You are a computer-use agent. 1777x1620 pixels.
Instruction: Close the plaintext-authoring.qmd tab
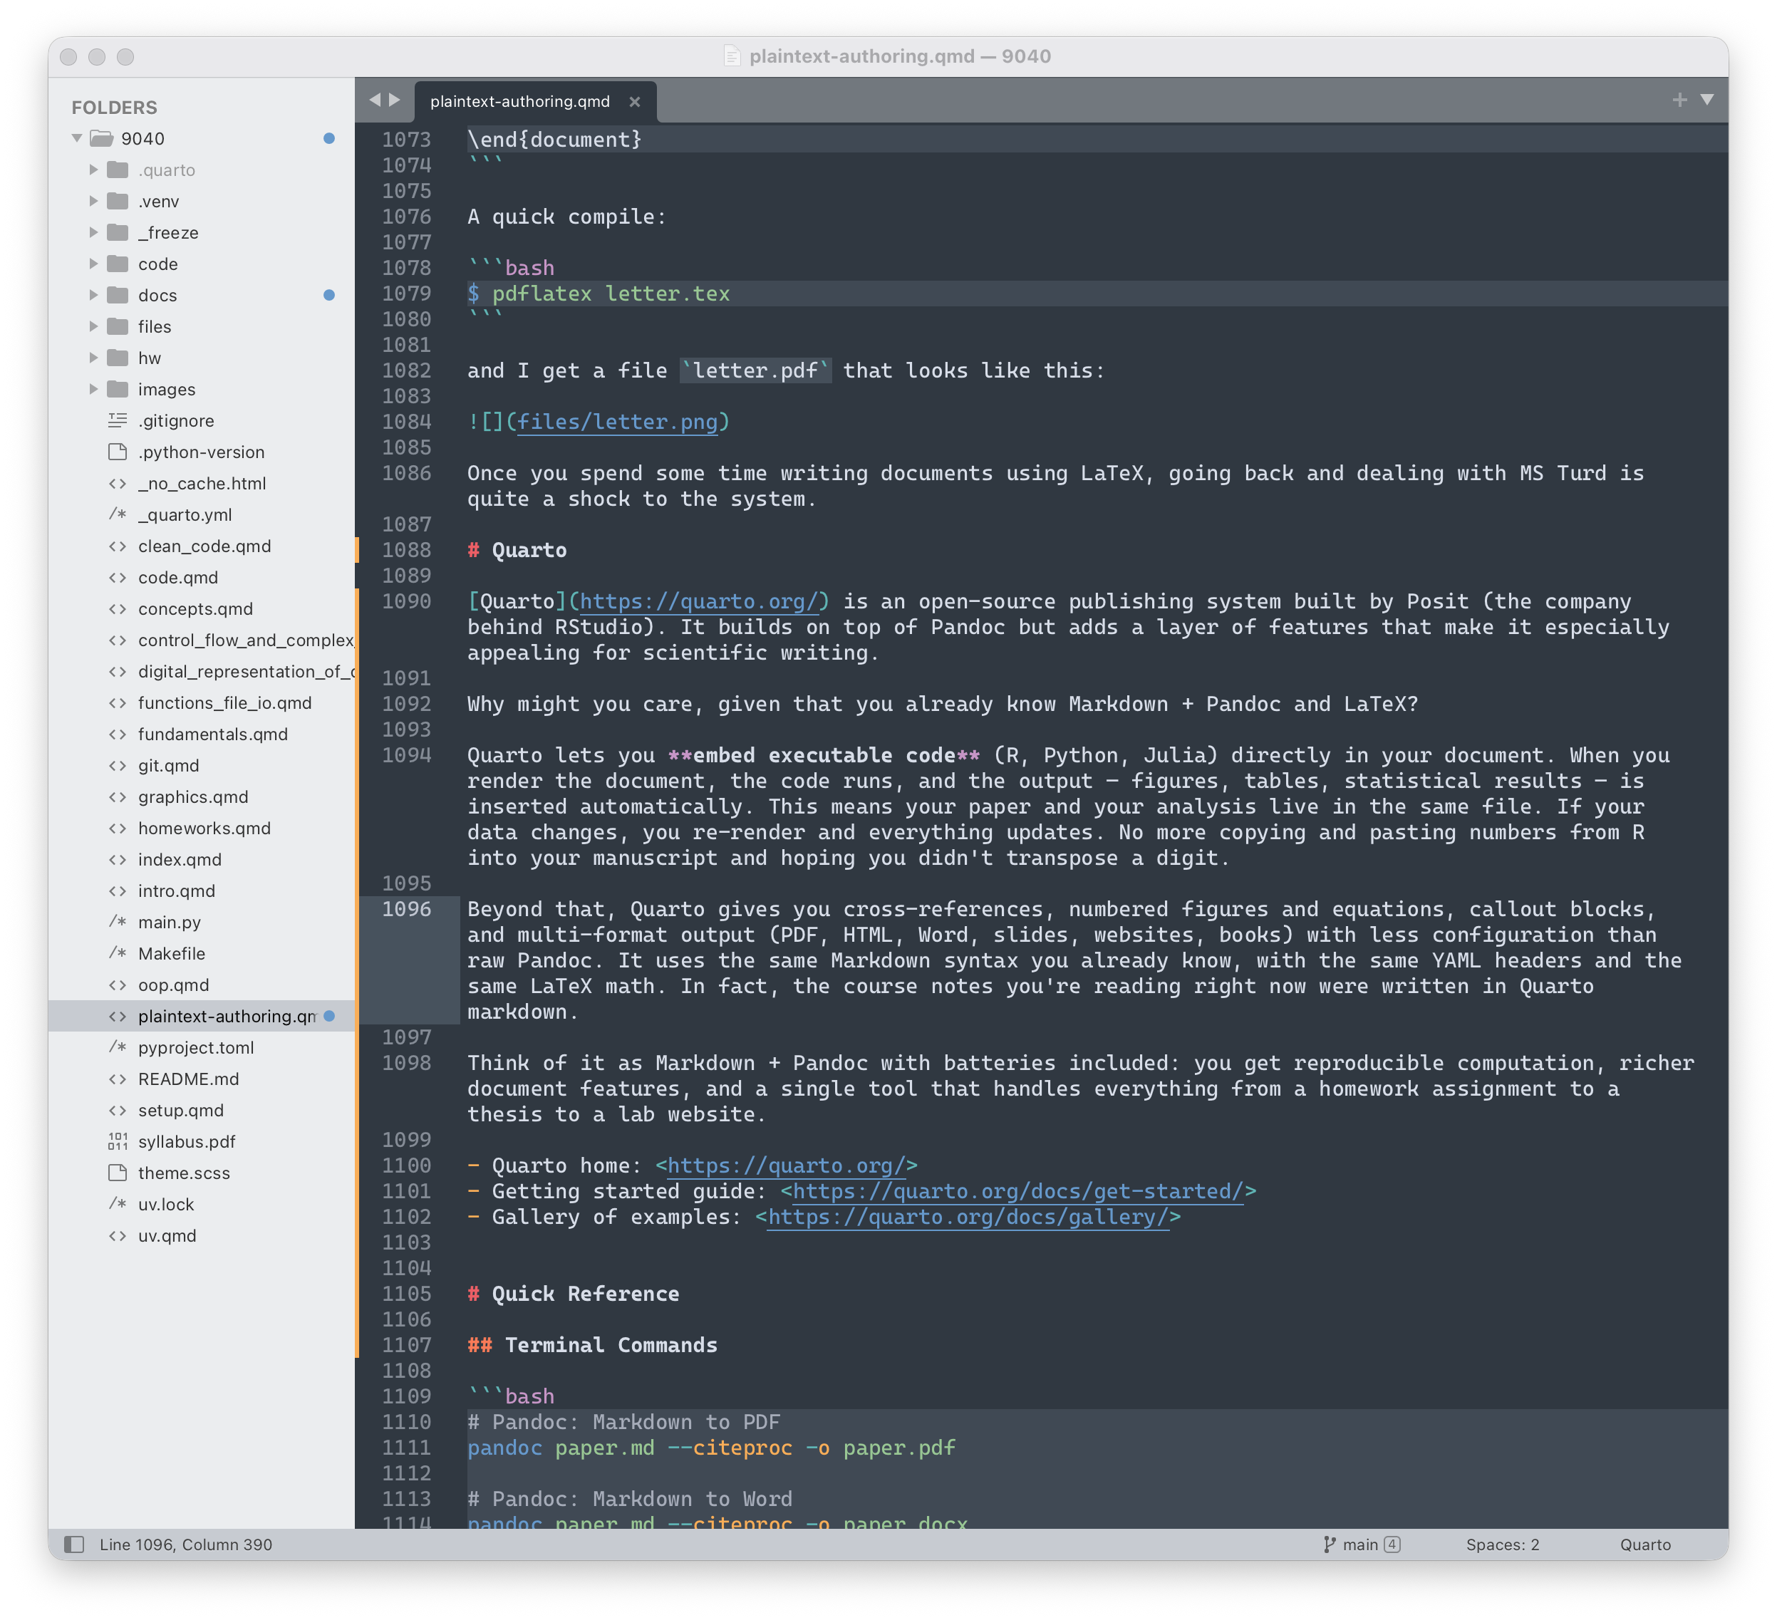coord(635,101)
